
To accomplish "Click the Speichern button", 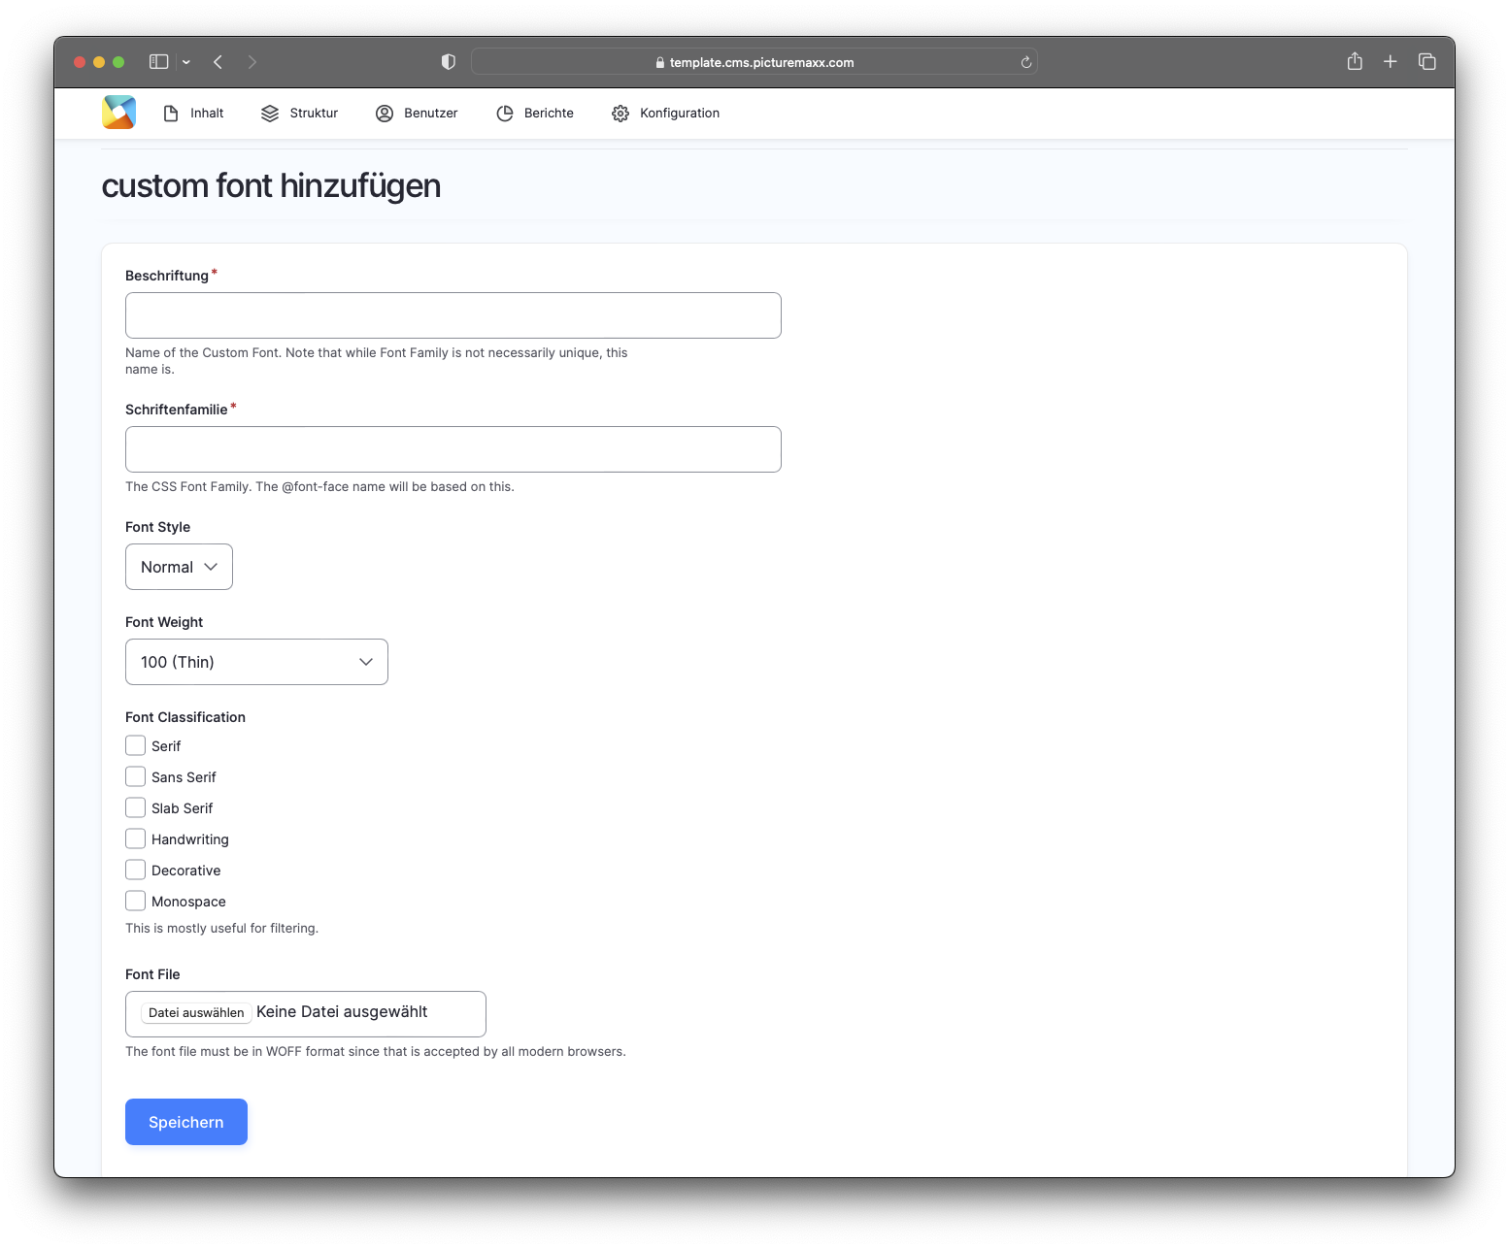I will tap(186, 1122).
